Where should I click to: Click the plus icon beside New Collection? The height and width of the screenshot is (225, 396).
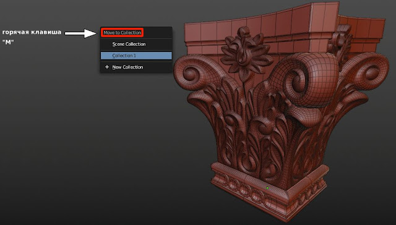tap(107, 67)
